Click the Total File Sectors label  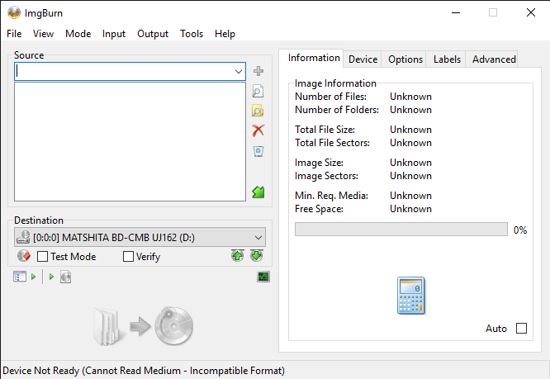click(x=332, y=143)
